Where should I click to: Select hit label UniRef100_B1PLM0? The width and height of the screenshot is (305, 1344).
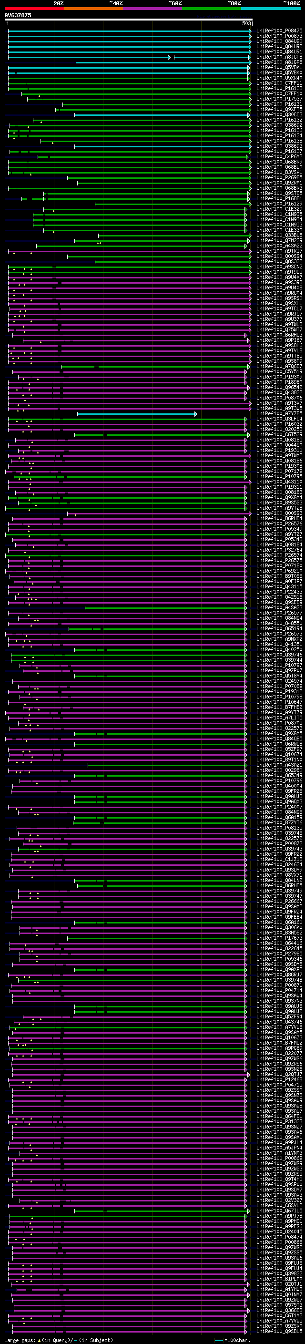coord(279,1279)
